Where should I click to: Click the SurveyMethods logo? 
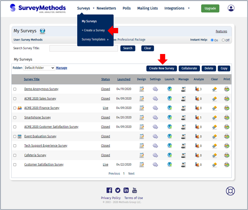(38, 8)
